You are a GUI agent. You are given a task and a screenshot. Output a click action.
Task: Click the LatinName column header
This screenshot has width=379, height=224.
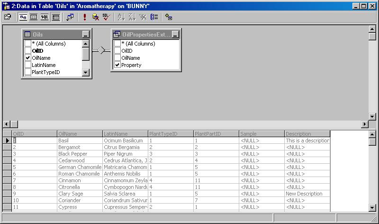coord(125,134)
